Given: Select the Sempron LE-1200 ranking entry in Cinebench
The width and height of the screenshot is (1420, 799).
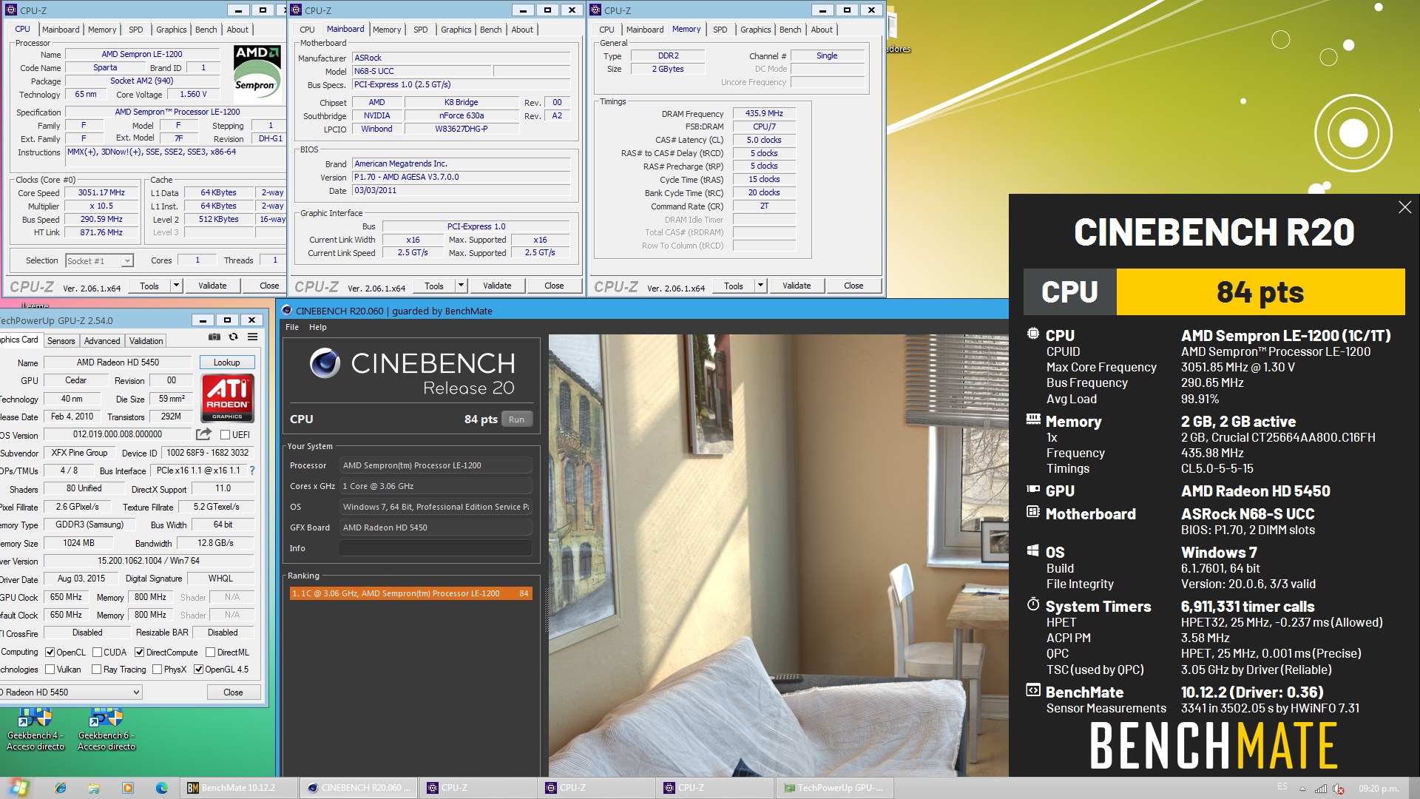Looking at the screenshot, I should [x=411, y=593].
